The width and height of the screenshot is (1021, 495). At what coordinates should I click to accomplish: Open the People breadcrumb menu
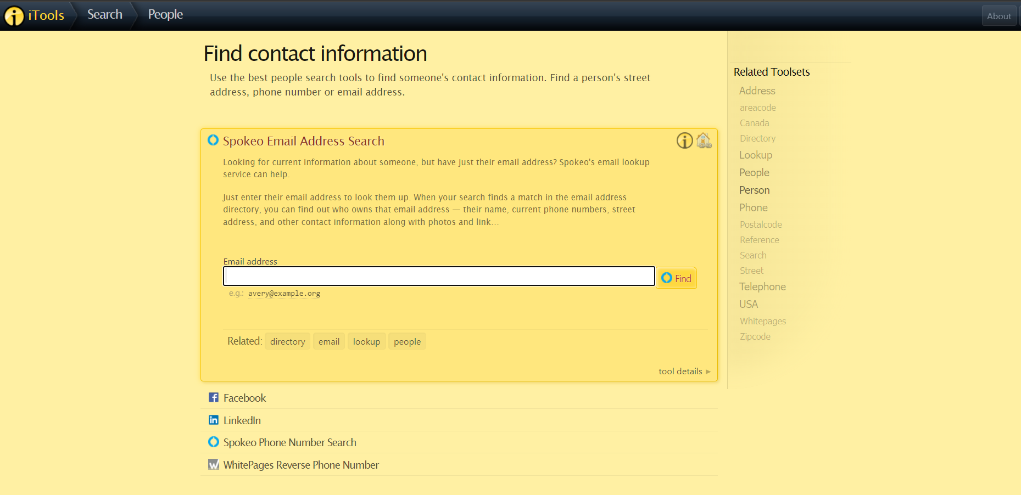[x=165, y=15]
